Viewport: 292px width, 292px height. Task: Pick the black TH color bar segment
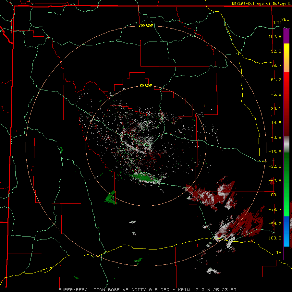[x=286, y=253]
